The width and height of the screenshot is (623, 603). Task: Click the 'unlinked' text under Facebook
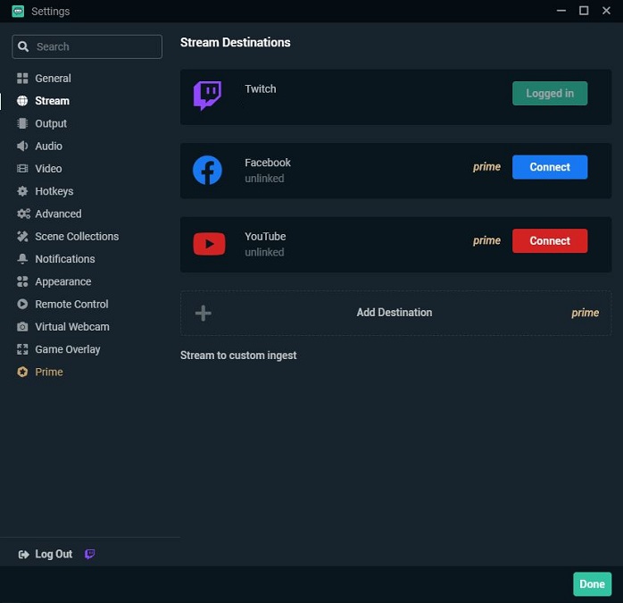[264, 179]
